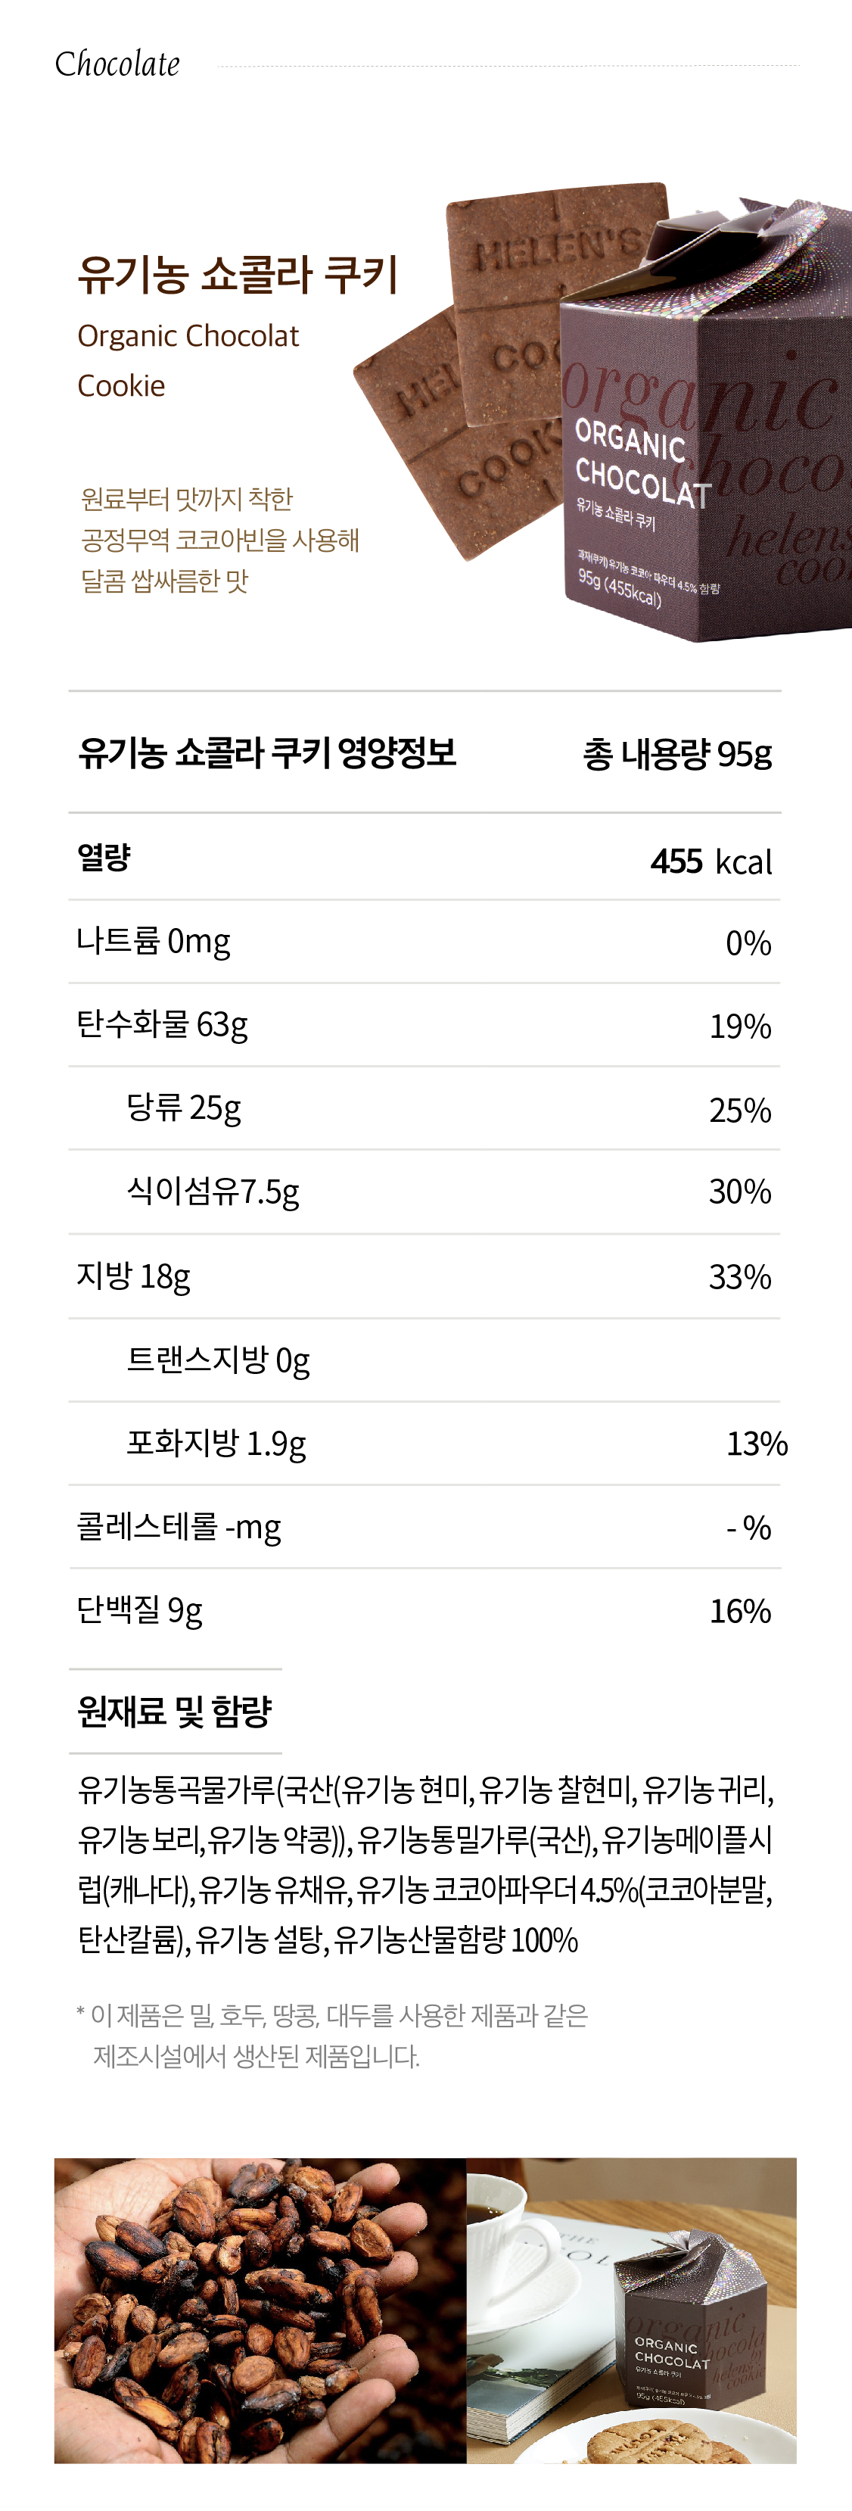852x2511 pixels.
Task: Select the 열량 455 kcal row
Action: point(425,858)
